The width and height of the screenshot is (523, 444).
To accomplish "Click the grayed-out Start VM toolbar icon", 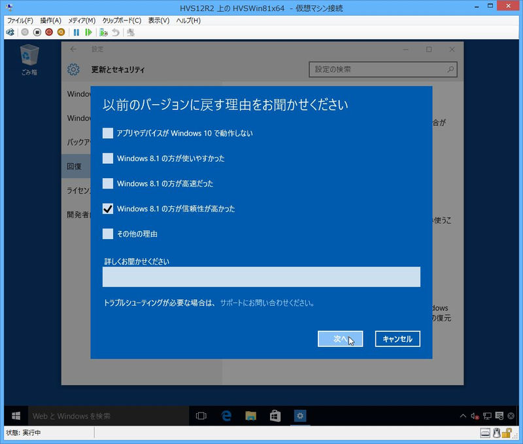I will 25,32.
